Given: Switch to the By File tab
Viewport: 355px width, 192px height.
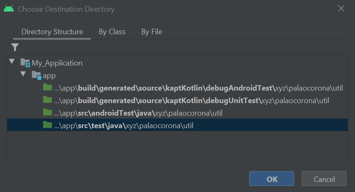Looking at the screenshot, I should pyautogui.click(x=152, y=32).
